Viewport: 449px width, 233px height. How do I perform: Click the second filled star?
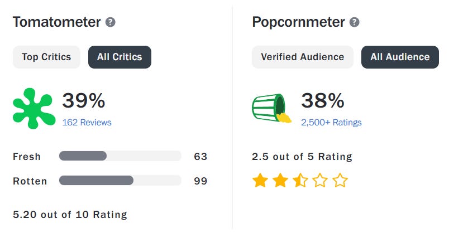280,181
